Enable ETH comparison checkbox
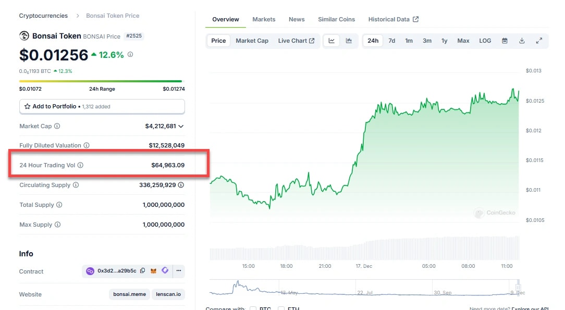The height and width of the screenshot is (310, 565). [x=282, y=309]
